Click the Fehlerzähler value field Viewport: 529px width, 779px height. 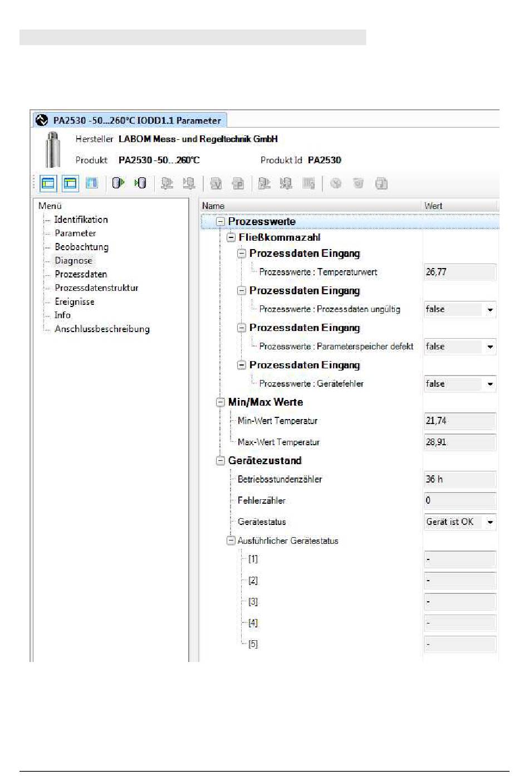[460, 500]
